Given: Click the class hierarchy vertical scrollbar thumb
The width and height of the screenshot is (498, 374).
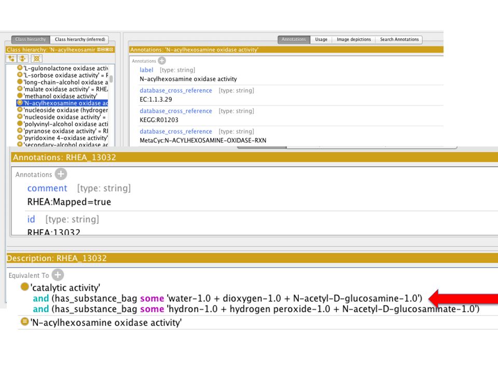Looking at the screenshot, I should pyautogui.click(x=111, y=78).
